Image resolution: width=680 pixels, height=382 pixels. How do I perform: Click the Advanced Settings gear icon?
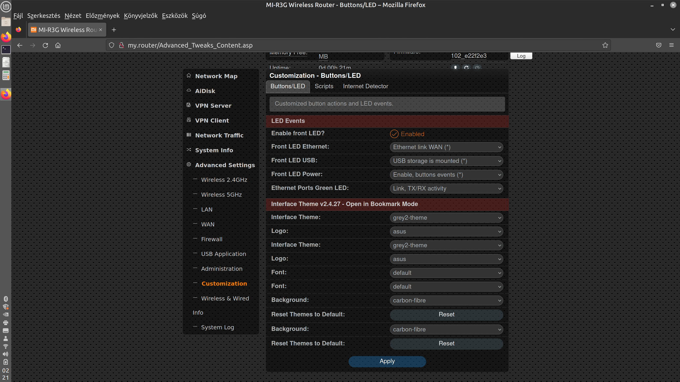[189, 165]
